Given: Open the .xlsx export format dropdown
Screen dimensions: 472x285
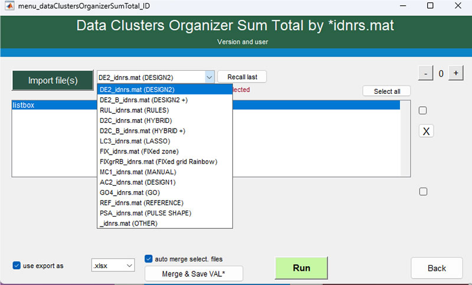Looking at the screenshot, I should pyautogui.click(x=113, y=266).
